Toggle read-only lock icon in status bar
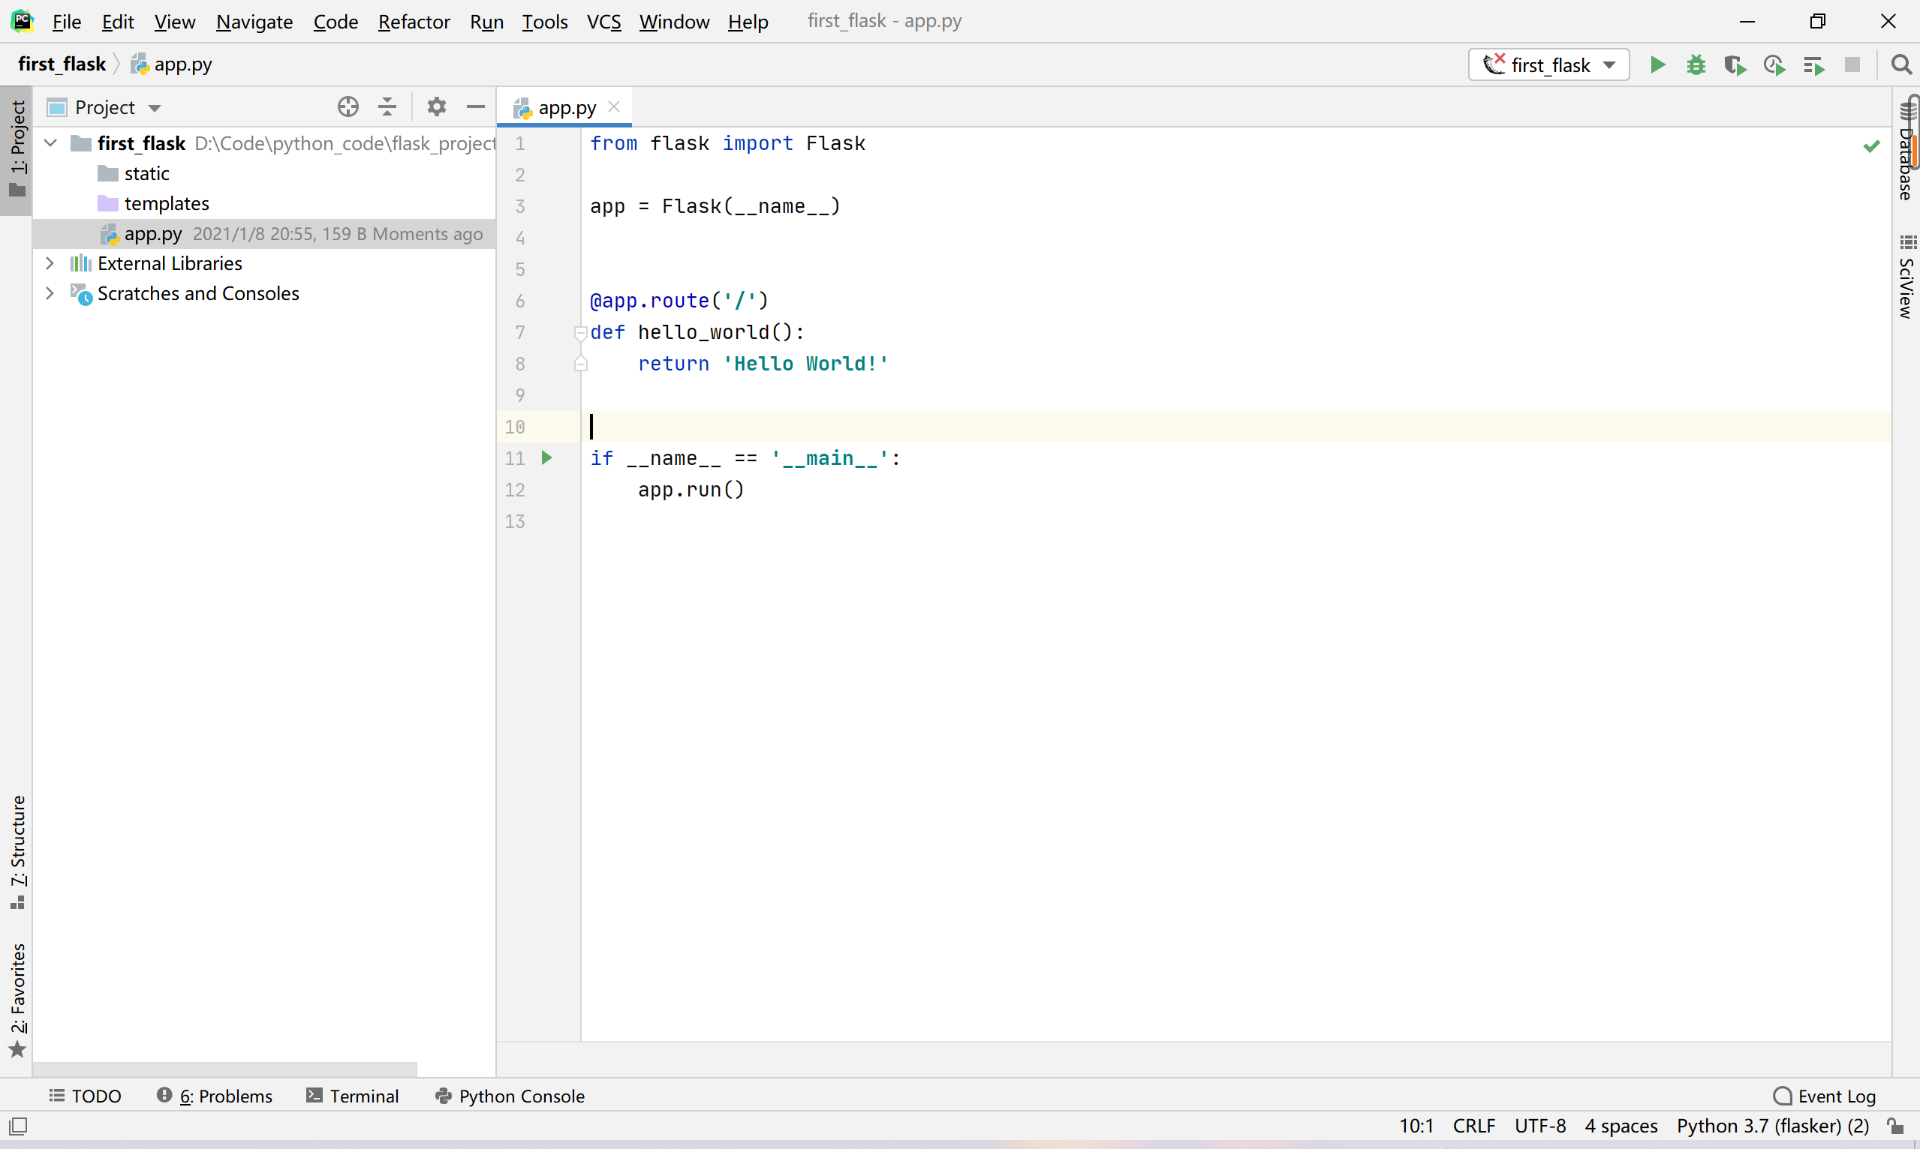This screenshot has height=1149, width=1920. click(x=1895, y=1126)
